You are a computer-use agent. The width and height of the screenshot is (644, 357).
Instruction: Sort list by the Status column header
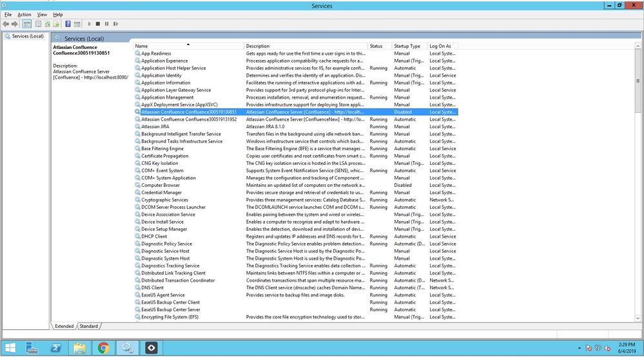(380, 46)
